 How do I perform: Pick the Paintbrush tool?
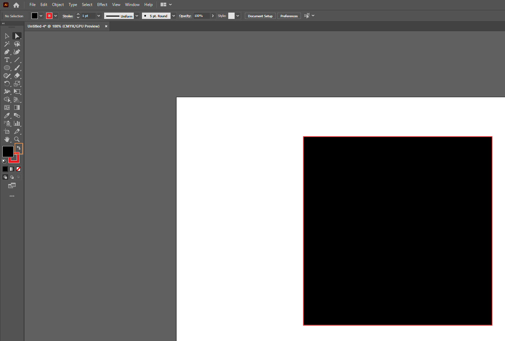17,68
